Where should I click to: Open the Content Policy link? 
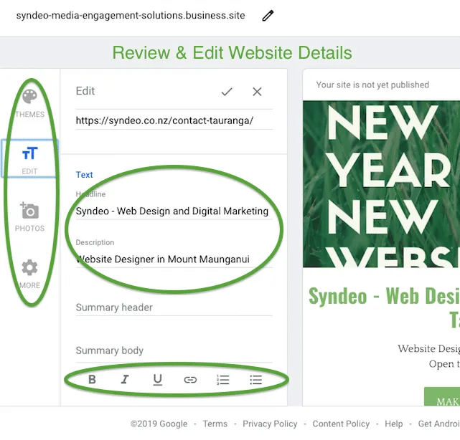pyautogui.click(x=341, y=424)
